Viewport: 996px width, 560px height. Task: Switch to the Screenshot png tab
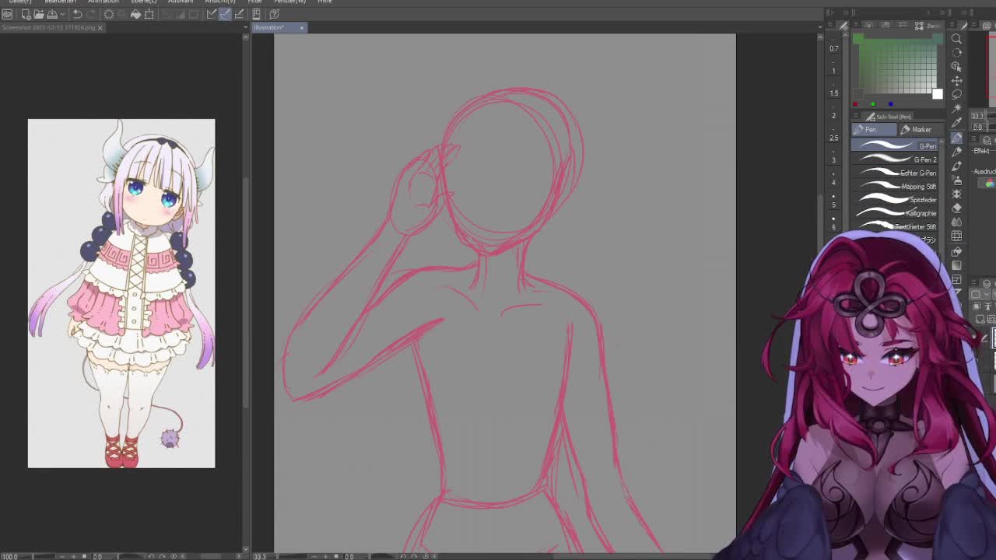click(48, 27)
